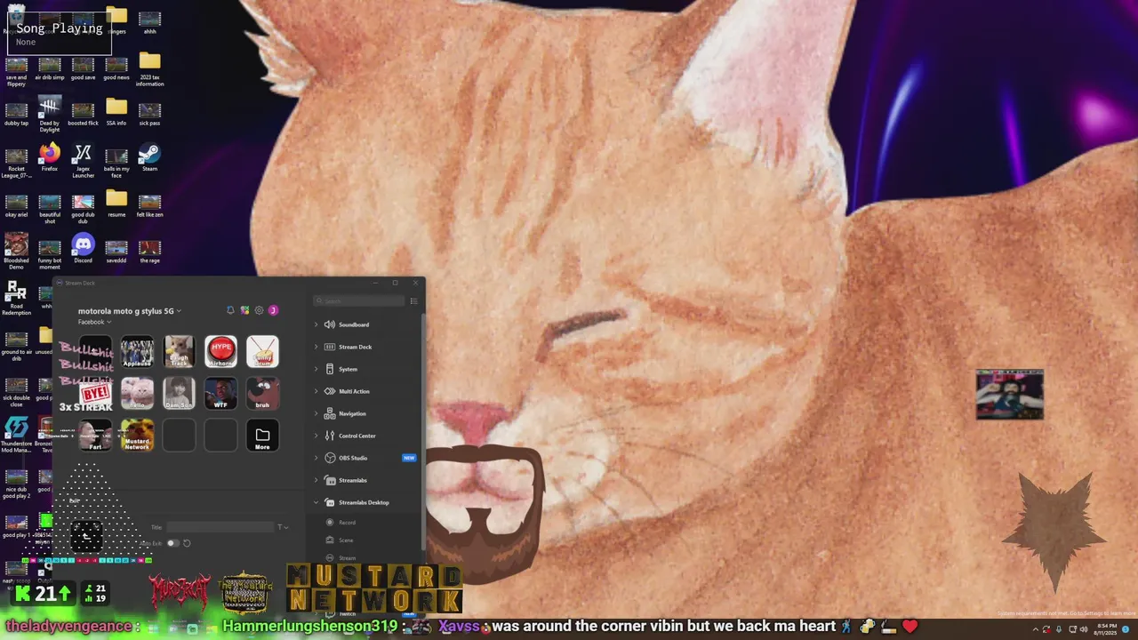Select the stingers folder
The image size is (1138, 640).
pyautogui.click(x=116, y=20)
